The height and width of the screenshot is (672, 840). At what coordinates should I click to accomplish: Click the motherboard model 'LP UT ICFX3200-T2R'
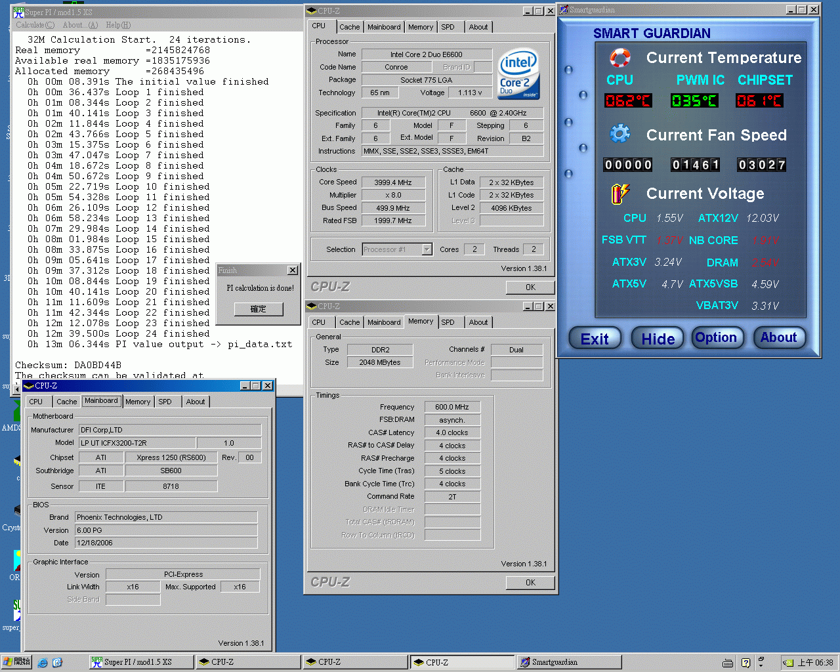[x=137, y=443]
